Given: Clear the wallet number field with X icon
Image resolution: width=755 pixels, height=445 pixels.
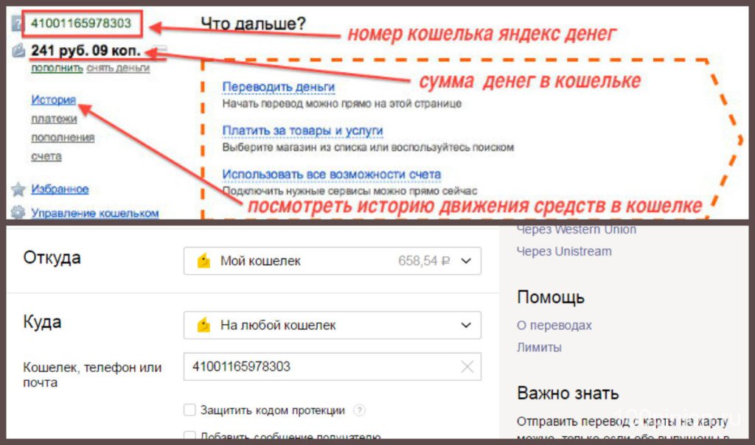Looking at the screenshot, I should 467,366.
